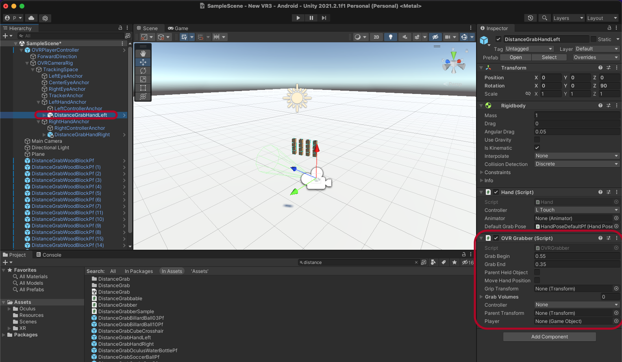The image size is (622, 362).
Task: Open Interpolate dropdown
Action: [x=577, y=156]
